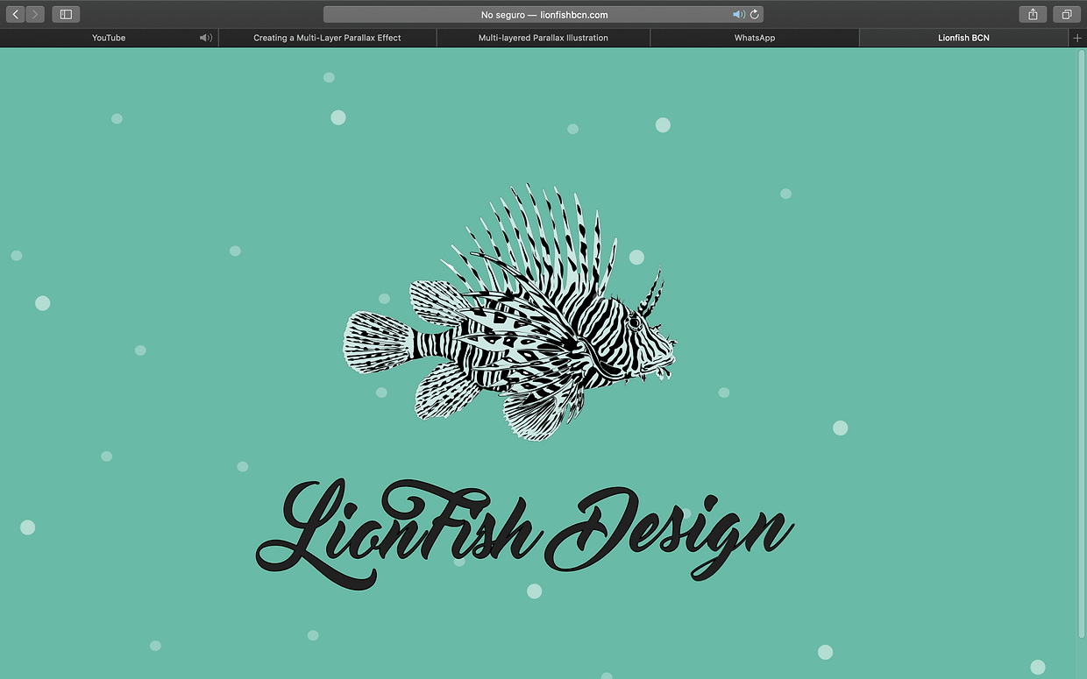Screen dimensions: 1087x679
Task: Click the vertical page scrollbar
Action: pos(1081,342)
